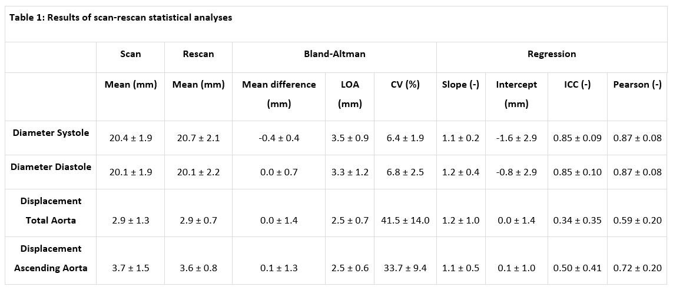673x290 pixels.
Task: Click the Bland-Altman group header
Action: [x=334, y=54]
